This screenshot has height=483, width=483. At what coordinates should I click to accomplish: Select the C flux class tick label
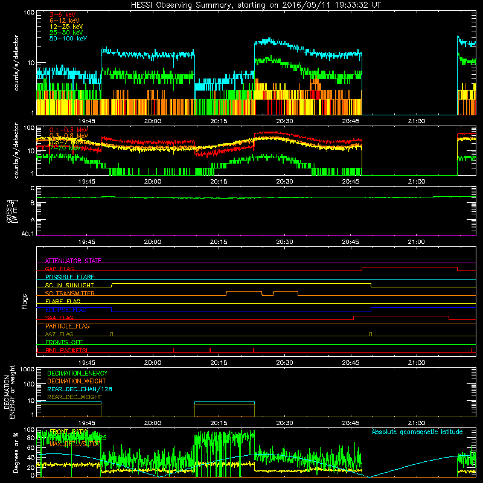pos(33,188)
